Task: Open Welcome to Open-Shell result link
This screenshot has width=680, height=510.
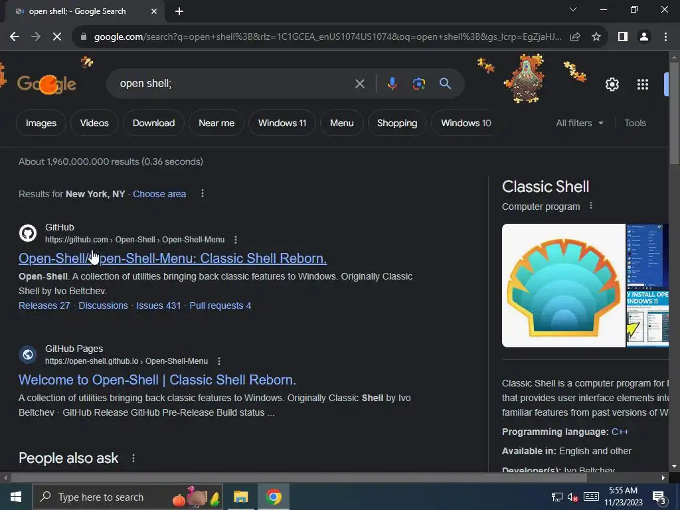Action: point(157,379)
